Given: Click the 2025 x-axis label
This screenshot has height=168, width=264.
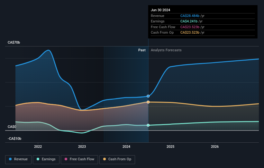Looking at the screenshot, I should [170, 147].
